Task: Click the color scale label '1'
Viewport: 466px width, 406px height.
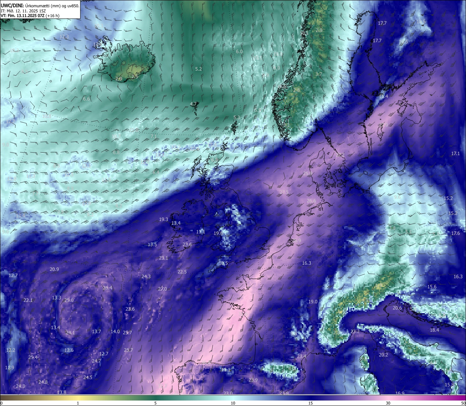Action: (78, 403)
